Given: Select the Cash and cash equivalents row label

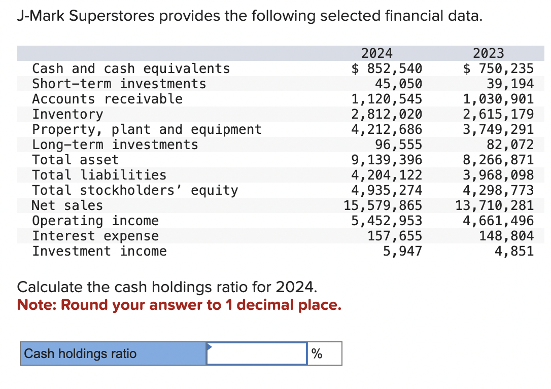Looking at the screenshot, I should click(x=131, y=68).
